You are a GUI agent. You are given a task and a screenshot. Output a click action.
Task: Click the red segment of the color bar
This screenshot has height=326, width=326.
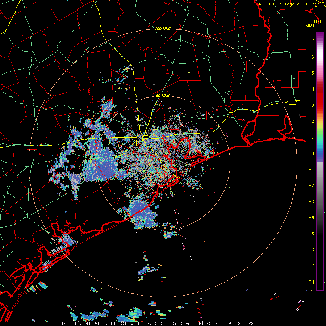pyautogui.click(x=320, y=98)
